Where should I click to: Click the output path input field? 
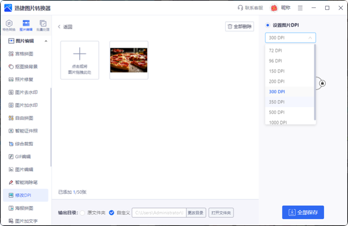click(x=159, y=213)
